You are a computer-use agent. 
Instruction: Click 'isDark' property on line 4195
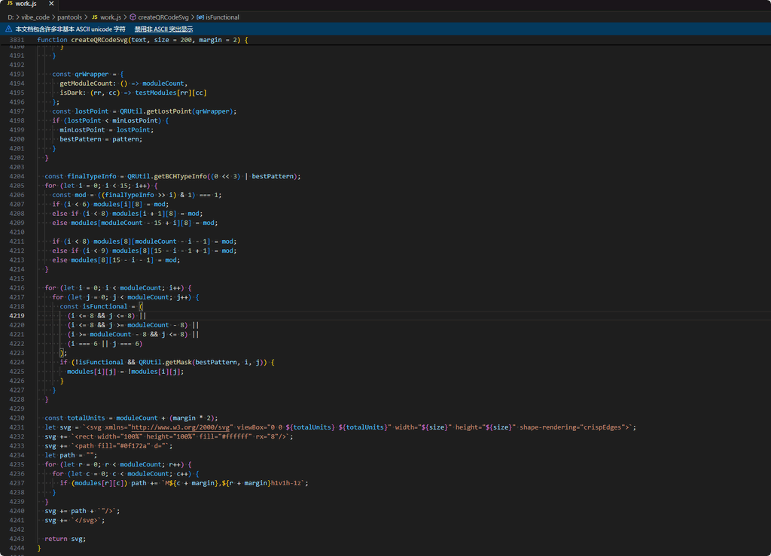click(x=72, y=93)
